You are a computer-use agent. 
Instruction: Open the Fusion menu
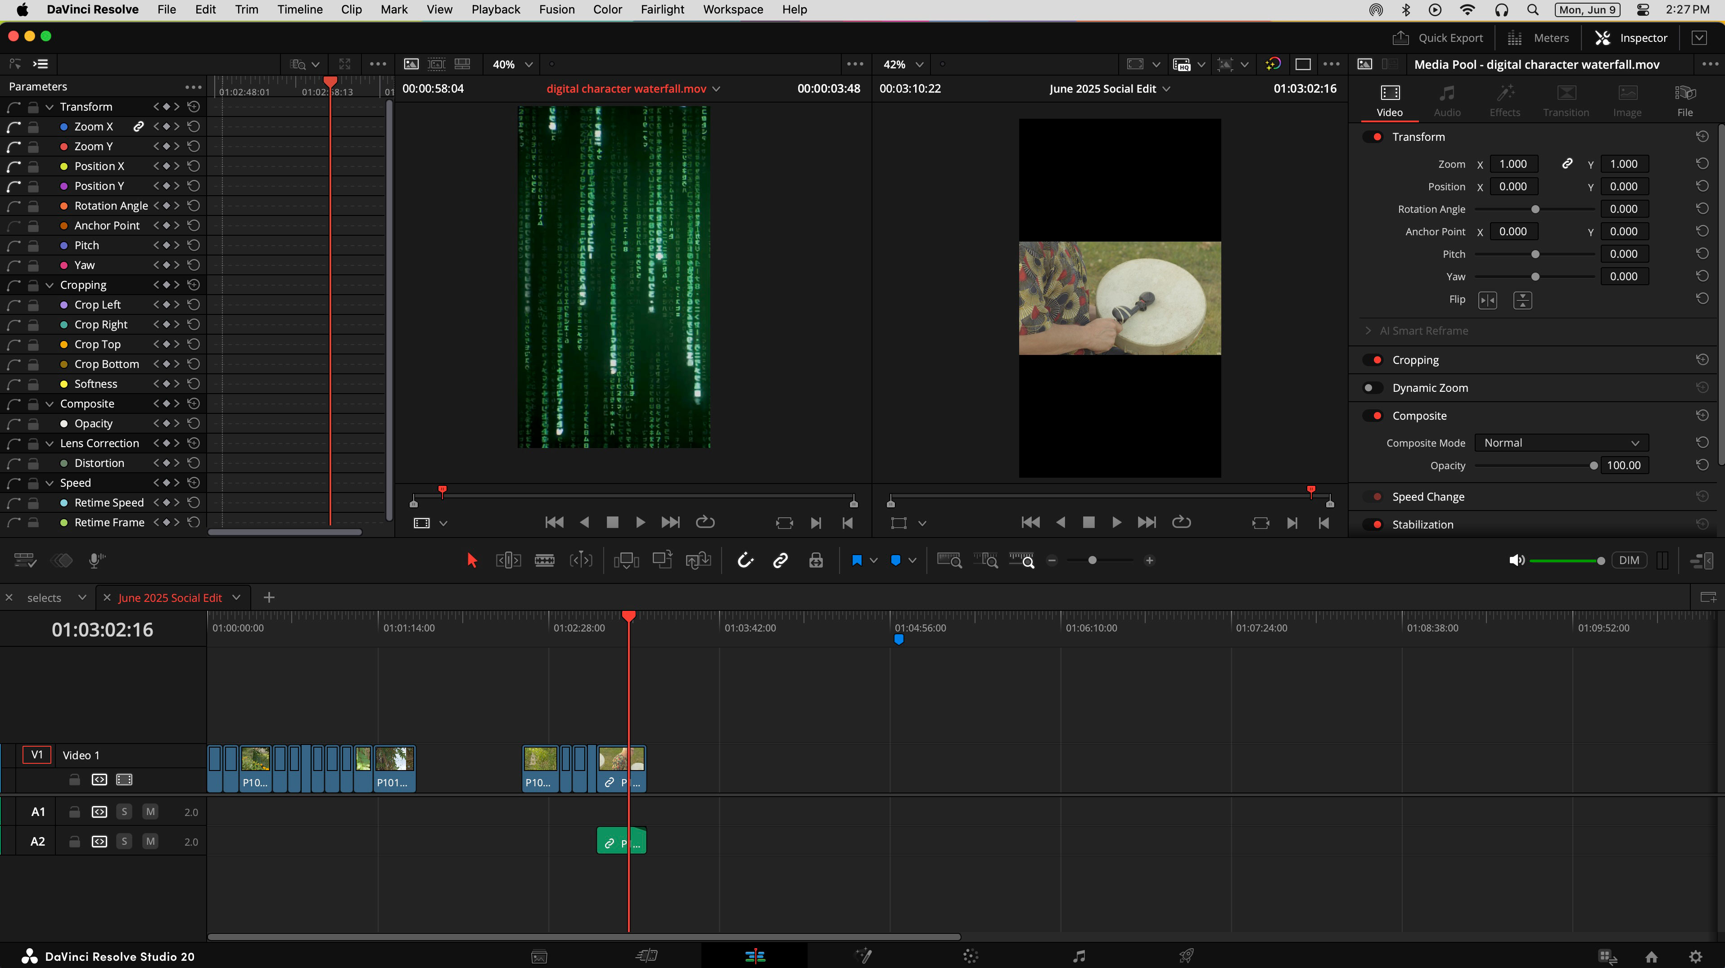pos(556,9)
